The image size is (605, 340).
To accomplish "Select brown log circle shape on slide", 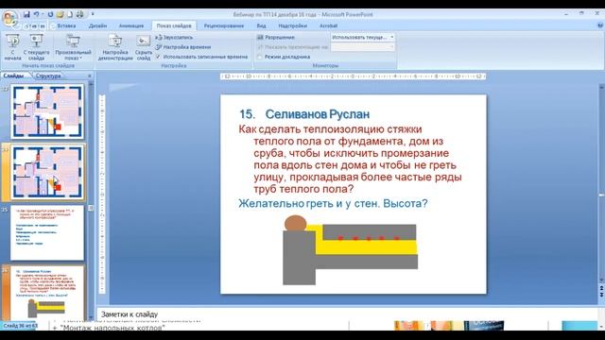I will point(295,223).
